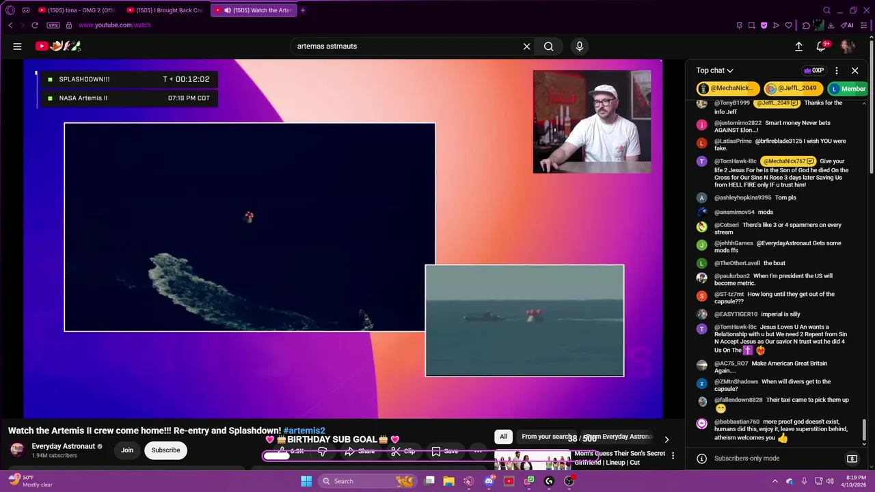The width and height of the screenshot is (875, 492).
Task: Show hidden system tray icons chevron
Action: pos(775,481)
